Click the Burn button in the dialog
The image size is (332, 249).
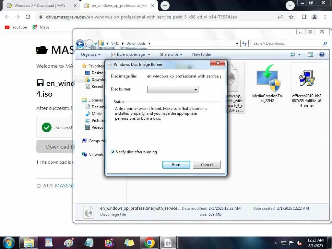click(x=176, y=164)
